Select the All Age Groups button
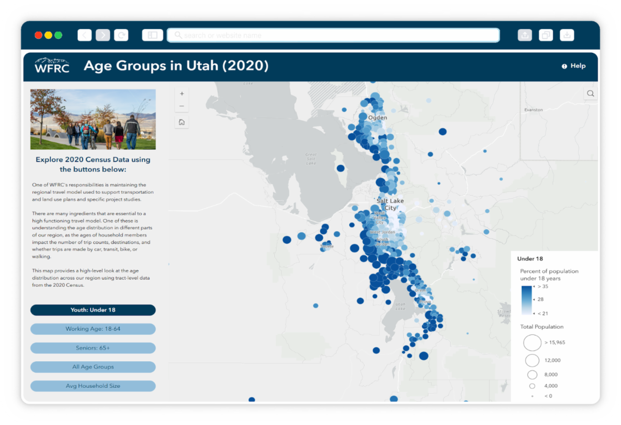 click(93, 367)
